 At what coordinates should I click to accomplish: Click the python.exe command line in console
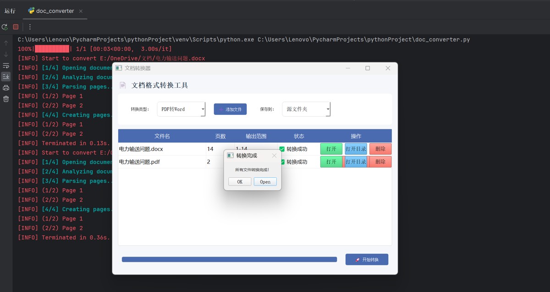(244, 39)
